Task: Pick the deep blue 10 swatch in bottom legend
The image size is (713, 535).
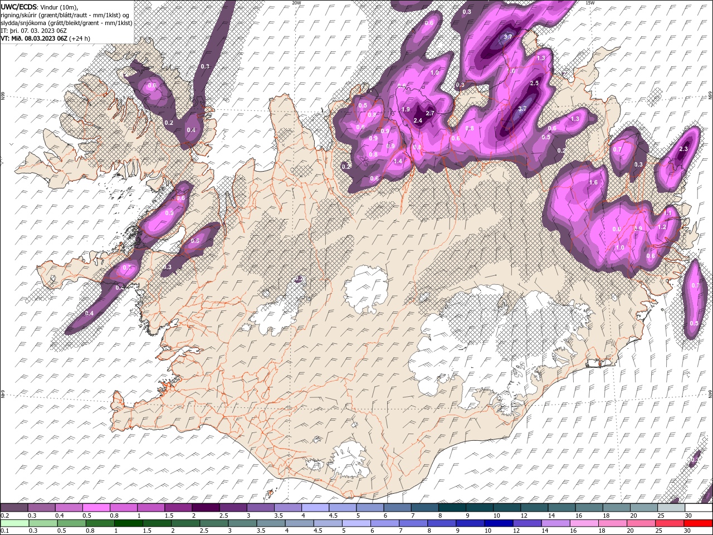Action: point(499,523)
